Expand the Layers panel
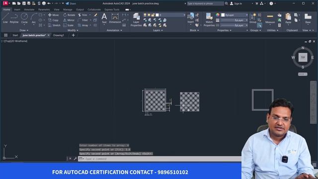The height and width of the screenshot is (179, 318). pos(158,30)
